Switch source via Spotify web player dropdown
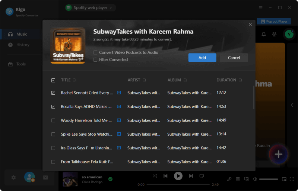 pyautogui.click(x=90, y=7)
